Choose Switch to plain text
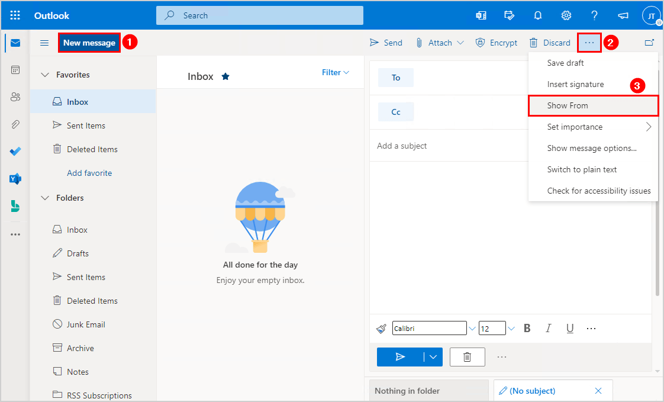664x402 pixels. point(593,169)
